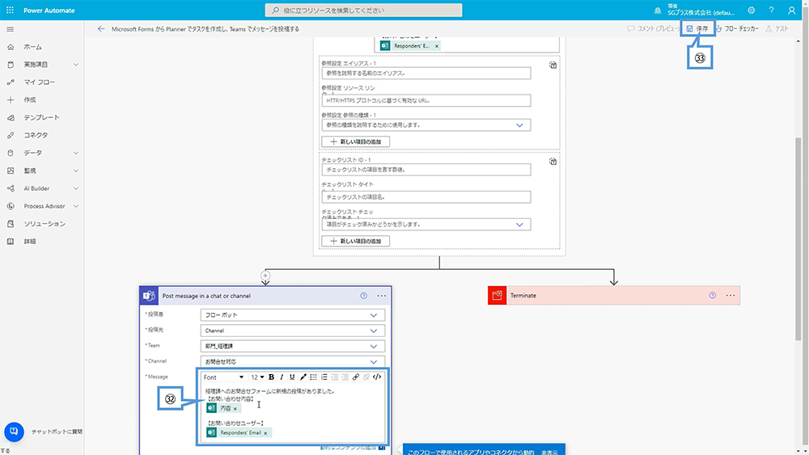809x455 pixels.
Task: Open the account profile icon
Action: (x=791, y=11)
